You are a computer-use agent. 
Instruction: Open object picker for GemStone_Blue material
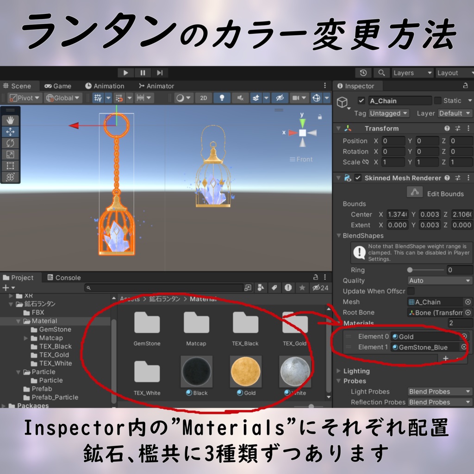pyautogui.click(x=464, y=347)
